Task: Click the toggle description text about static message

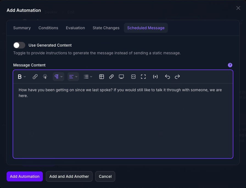Action: click(x=97, y=53)
